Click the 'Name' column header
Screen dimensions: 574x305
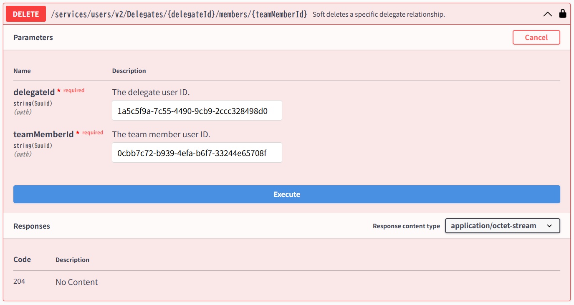pos(22,71)
